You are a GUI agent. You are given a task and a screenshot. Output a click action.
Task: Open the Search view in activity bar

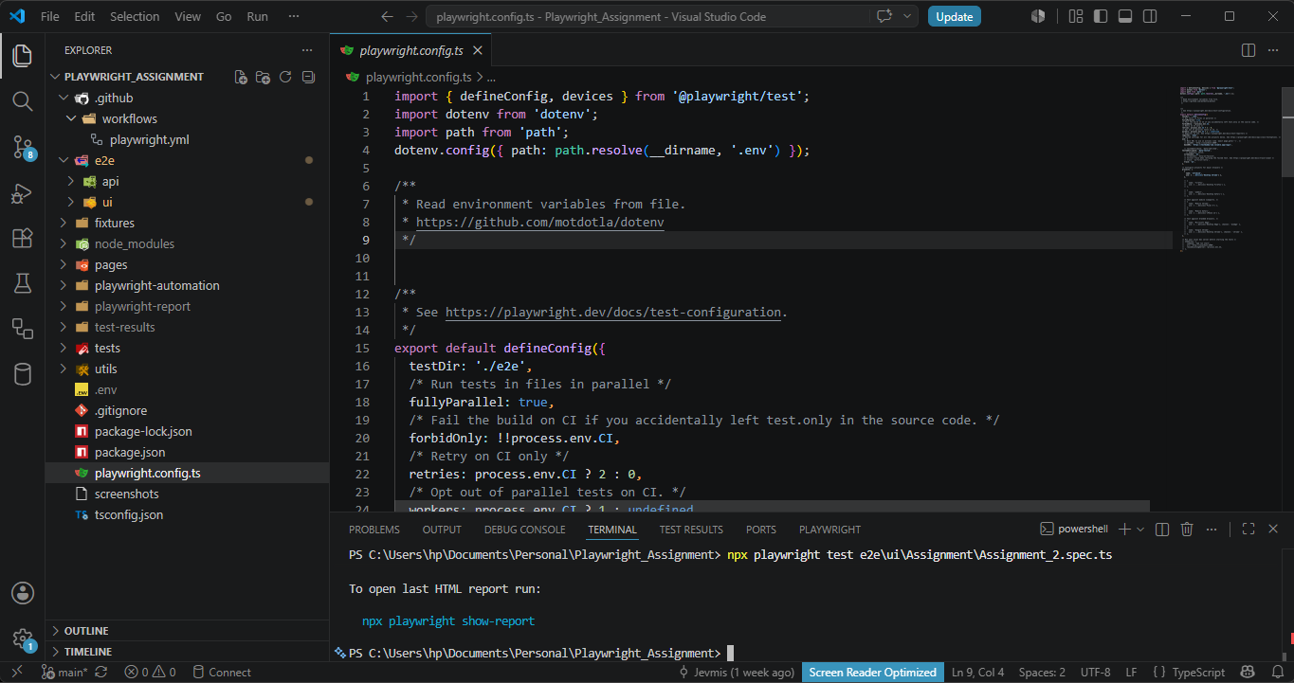pos(22,100)
